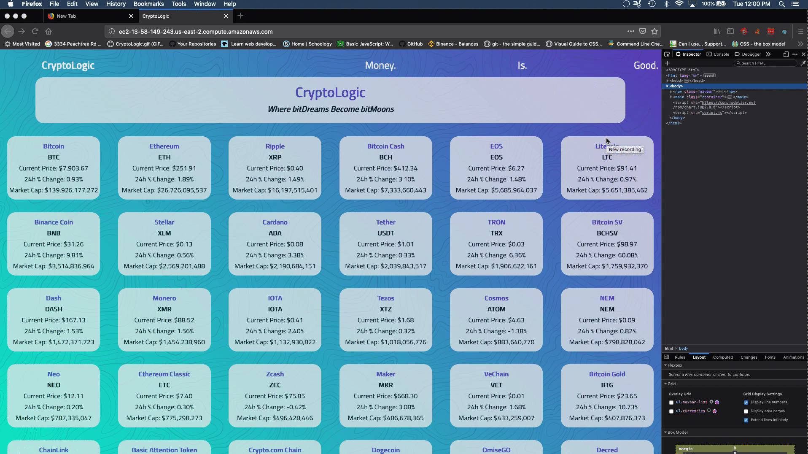Highlight ul.currencies element with target icon
This screenshot has height=454, width=808.
coord(709,411)
